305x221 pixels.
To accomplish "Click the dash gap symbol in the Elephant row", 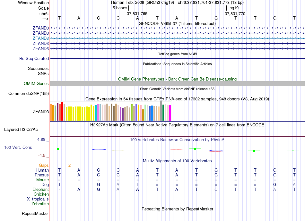I will coord(59,190).
